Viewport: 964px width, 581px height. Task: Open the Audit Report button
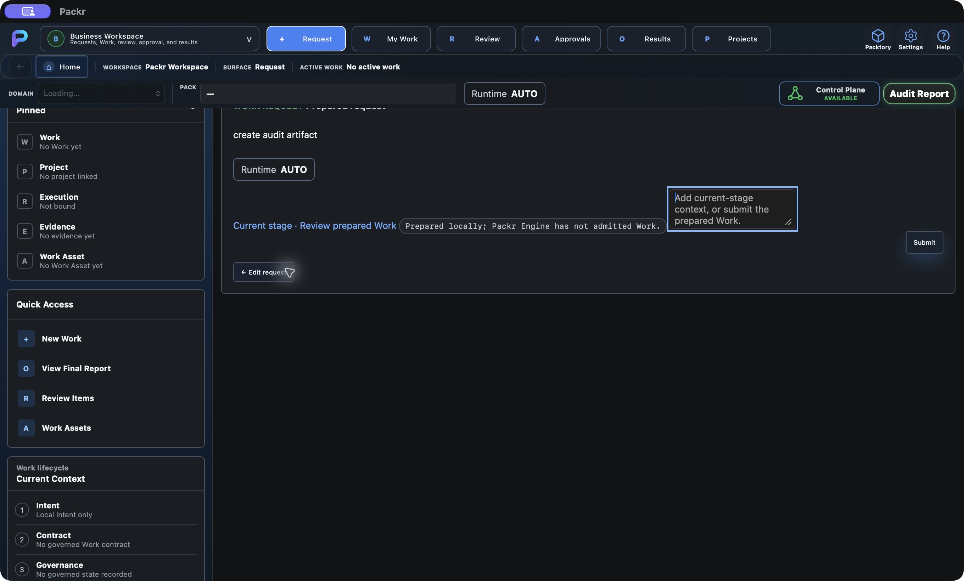(919, 94)
